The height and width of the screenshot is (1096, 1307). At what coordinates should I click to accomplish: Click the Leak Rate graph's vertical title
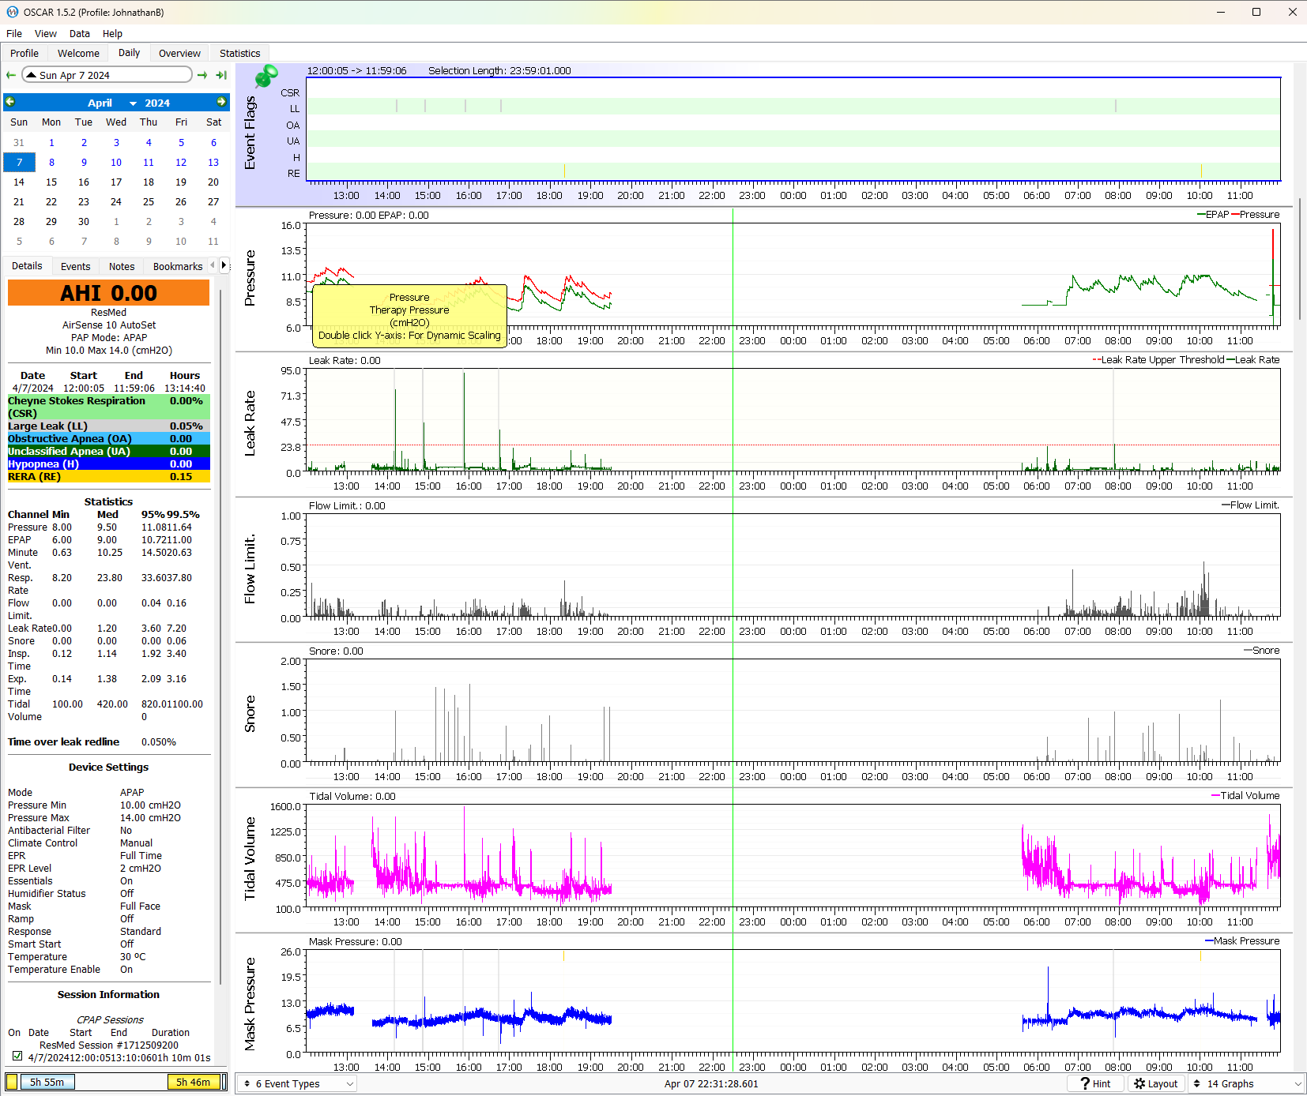(250, 422)
